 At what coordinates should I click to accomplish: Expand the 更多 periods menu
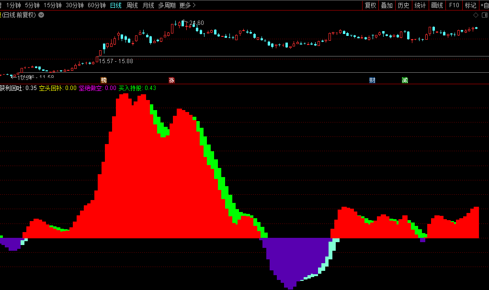(187, 6)
